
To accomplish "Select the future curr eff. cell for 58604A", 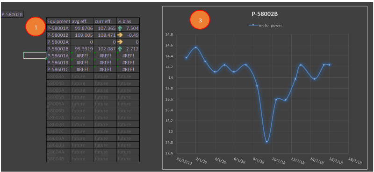I will click(105, 152).
